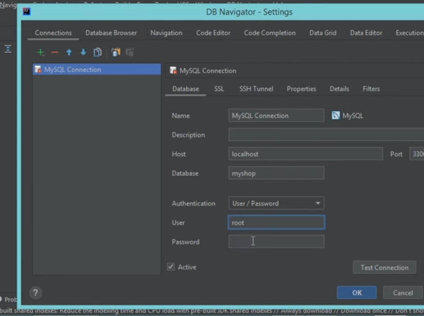
Task: Select the Database connection sub-tab
Action: tap(186, 89)
